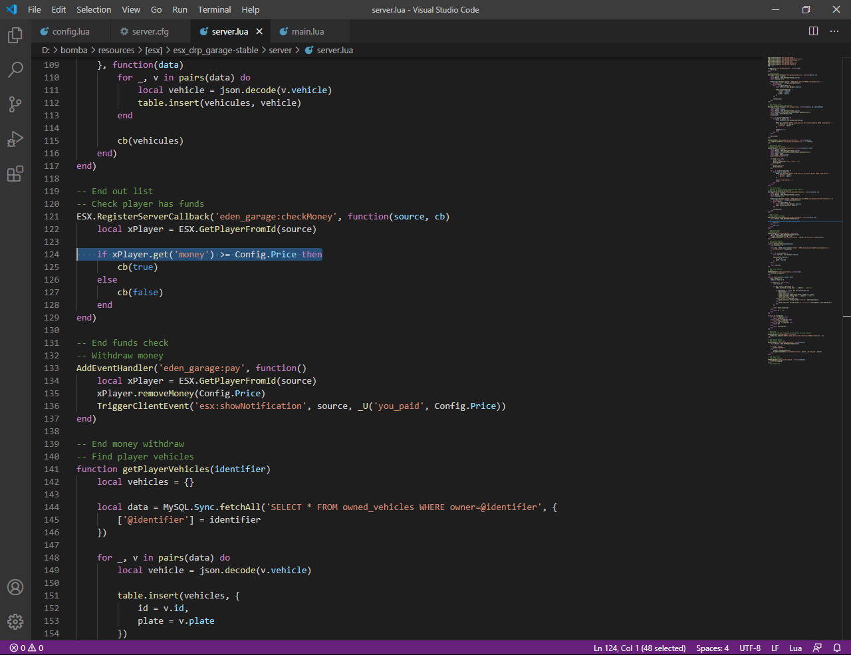This screenshot has height=655, width=851.
Task: Open the File menu
Action: [x=35, y=9]
